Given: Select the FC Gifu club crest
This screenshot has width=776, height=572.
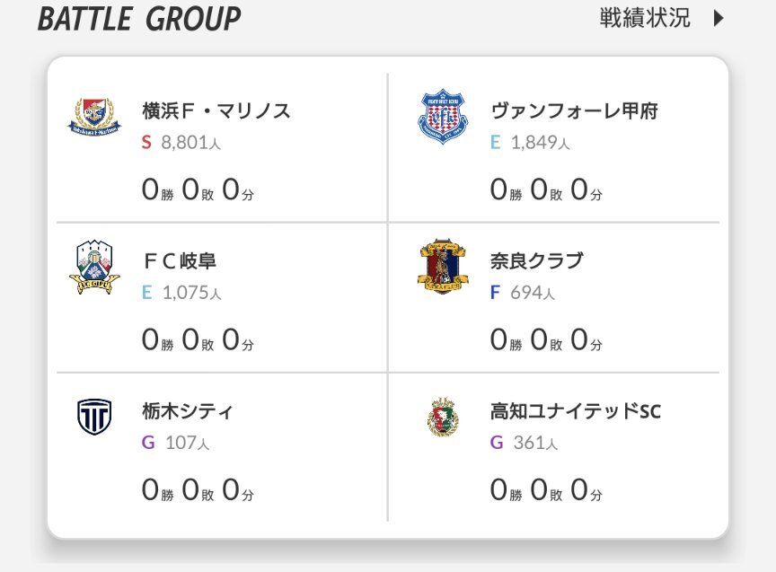Looking at the screenshot, I should (94, 268).
